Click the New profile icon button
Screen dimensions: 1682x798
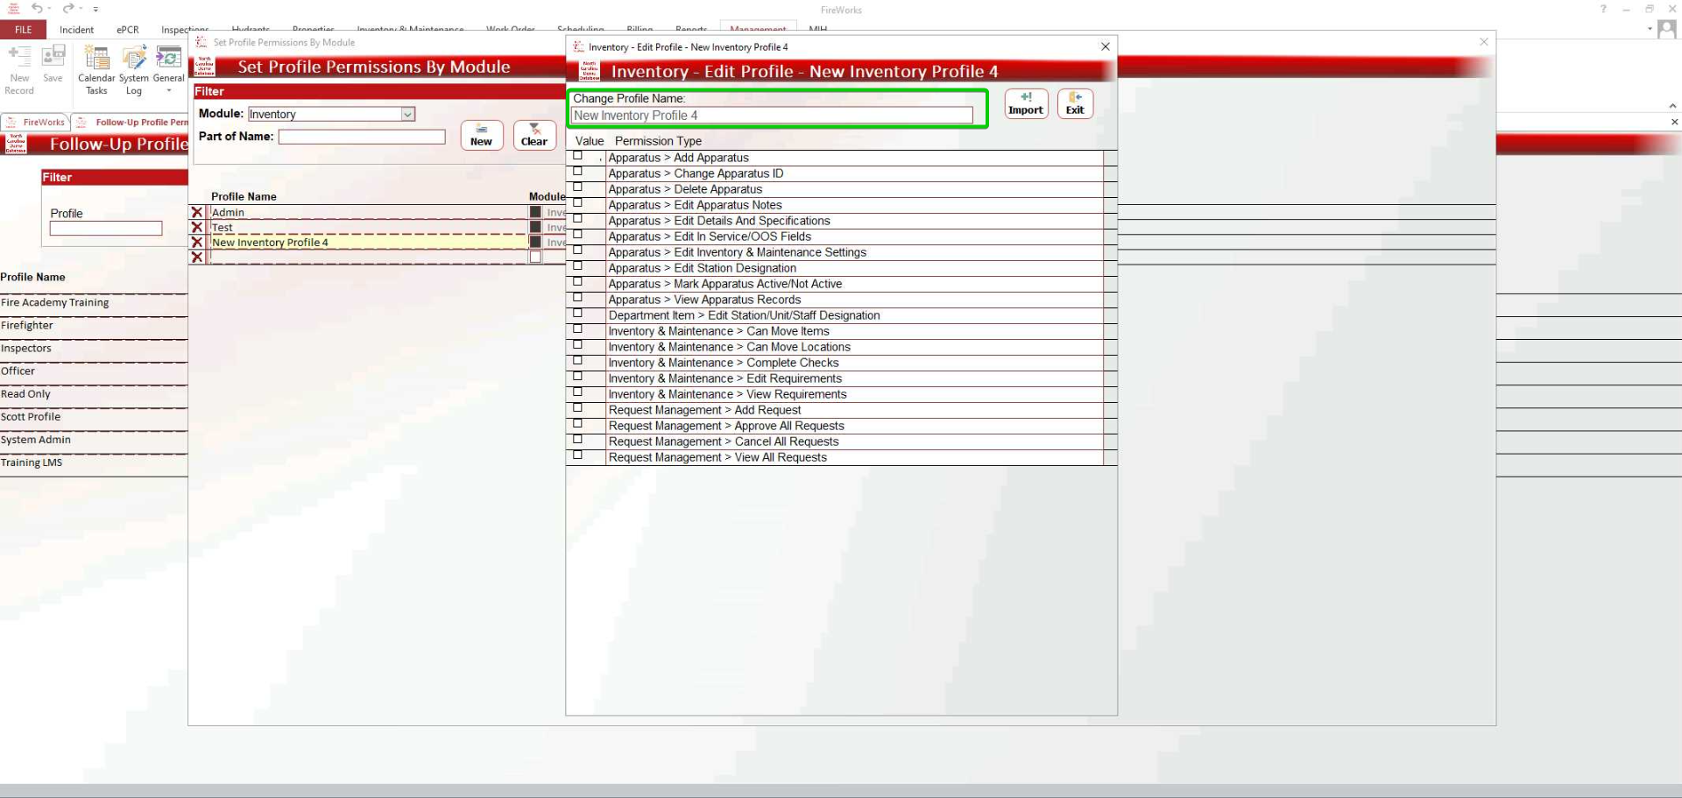pos(482,135)
